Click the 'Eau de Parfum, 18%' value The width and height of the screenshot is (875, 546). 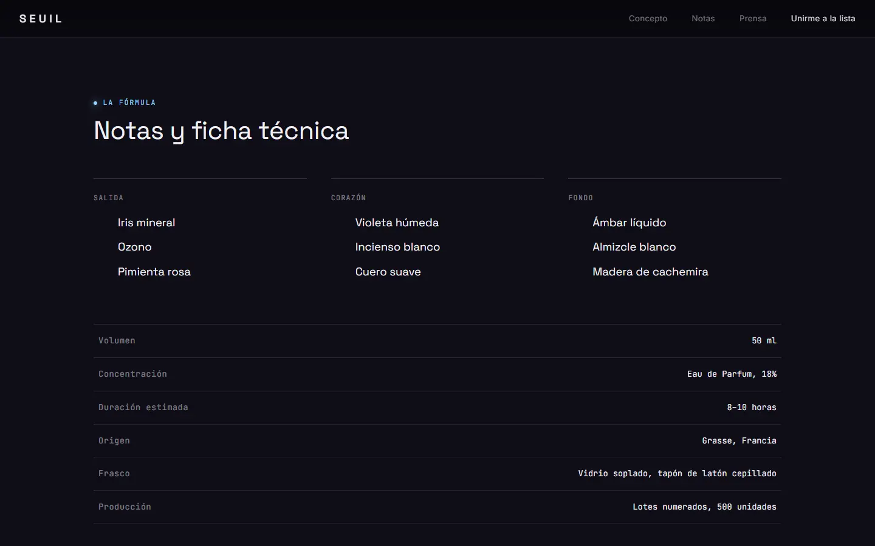tap(732, 374)
